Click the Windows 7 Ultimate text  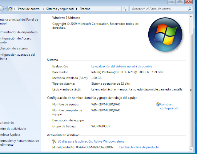(66, 18)
